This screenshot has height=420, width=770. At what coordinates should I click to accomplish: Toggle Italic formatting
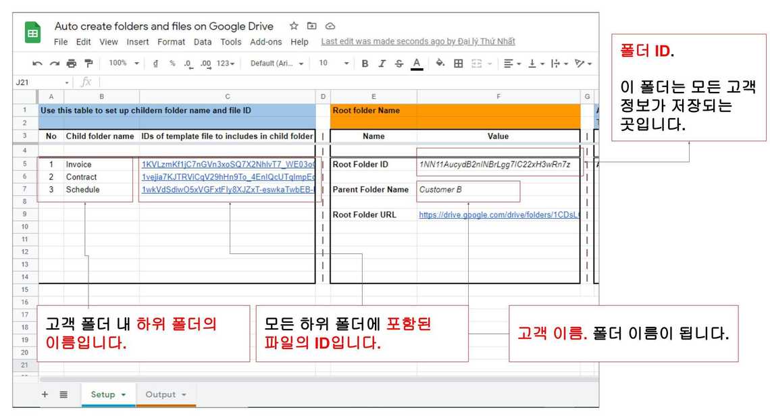click(382, 63)
